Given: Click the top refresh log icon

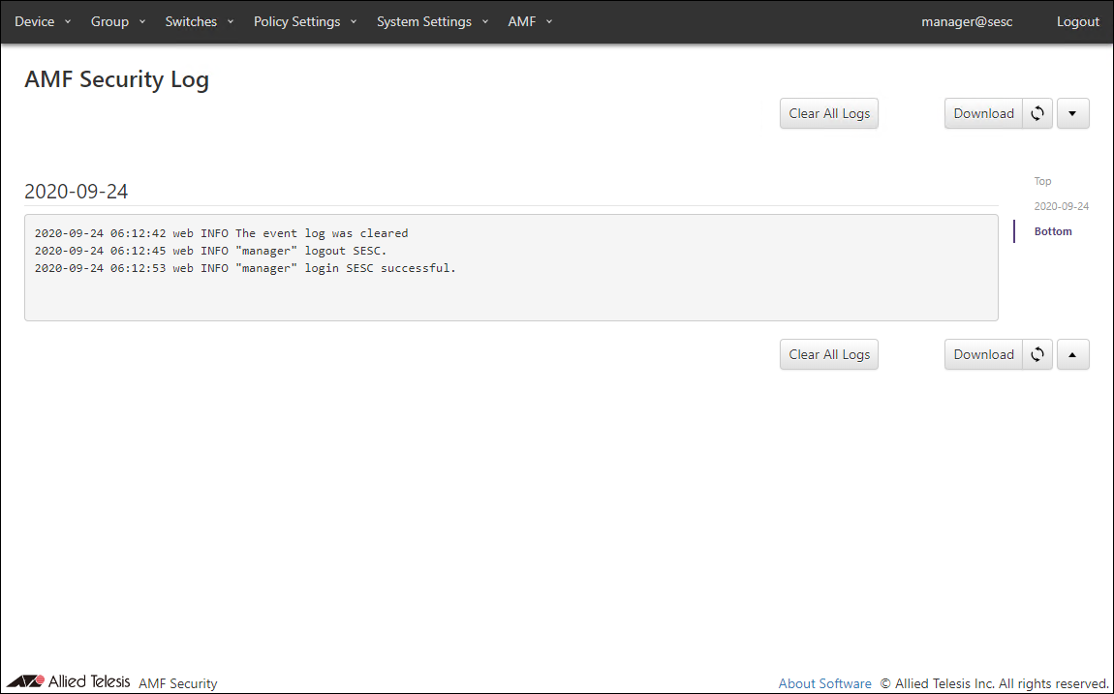Looking at the screenshot, I should [1037, 113].
